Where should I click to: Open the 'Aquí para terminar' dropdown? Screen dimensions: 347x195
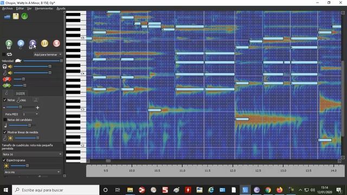pos(48,54)
